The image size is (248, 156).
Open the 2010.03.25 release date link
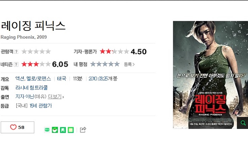coord(98,78)
